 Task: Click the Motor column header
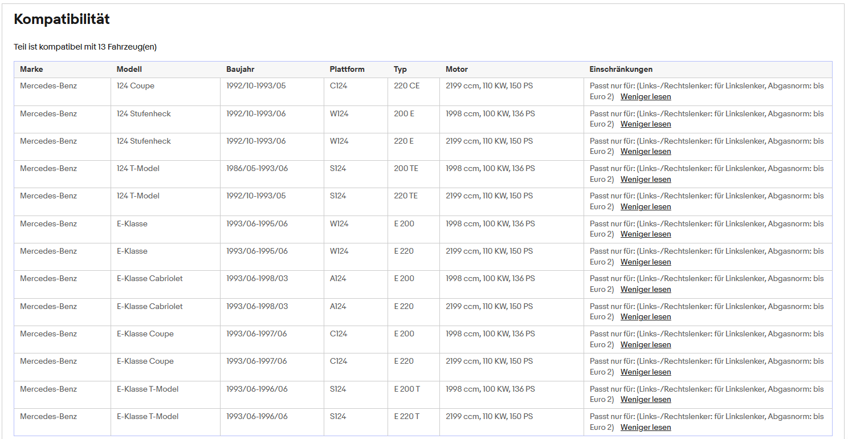click(456, 69)
